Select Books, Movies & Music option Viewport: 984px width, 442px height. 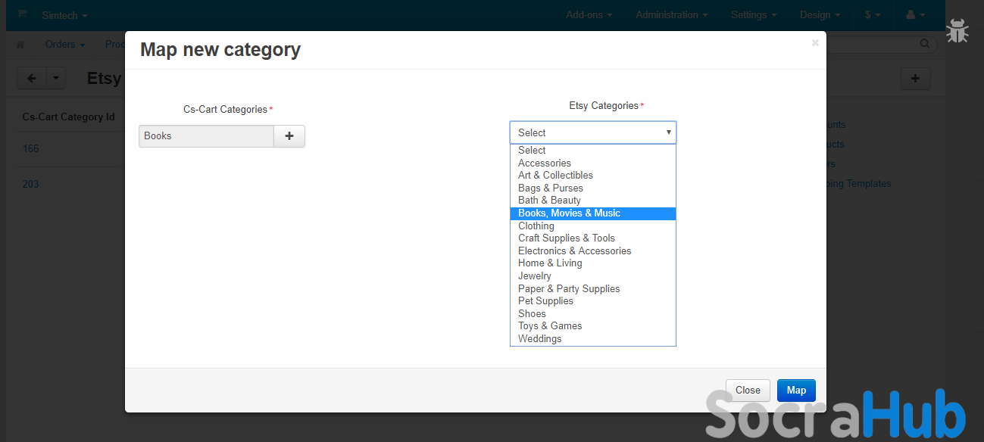593,213
